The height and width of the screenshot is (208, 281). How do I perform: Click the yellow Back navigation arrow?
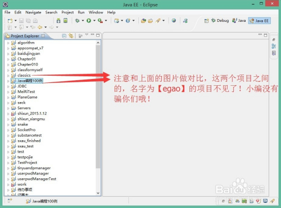click(x=40, y=27)
